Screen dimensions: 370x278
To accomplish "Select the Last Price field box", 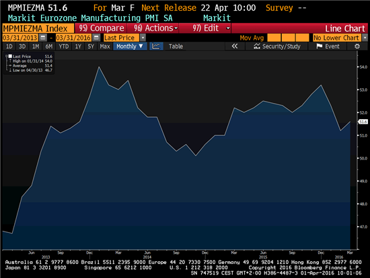I will (x=122, y=38).
